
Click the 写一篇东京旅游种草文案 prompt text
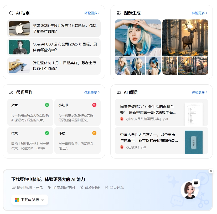coord(76,118)
